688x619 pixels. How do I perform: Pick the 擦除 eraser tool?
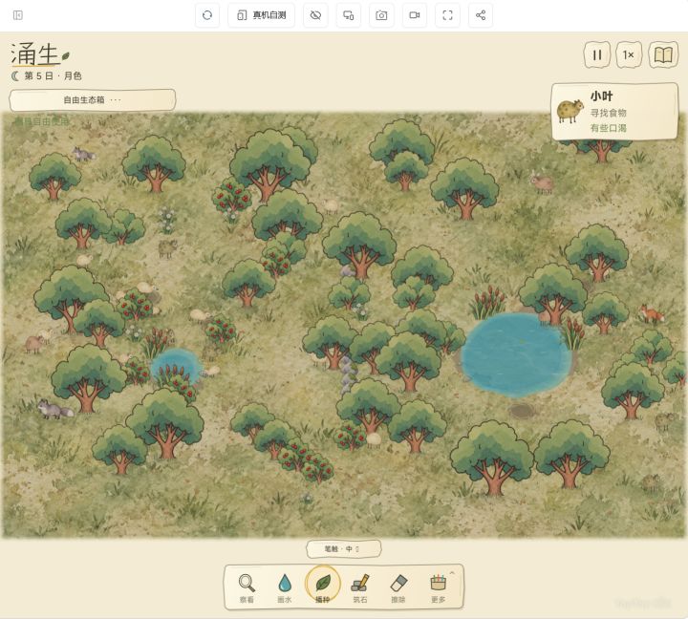[x=398, y=587]
